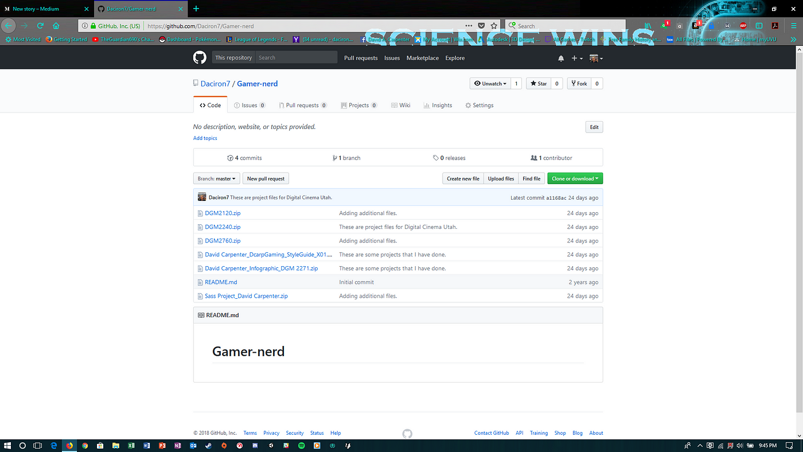Click the Adblock Plus ABP extension icon

(743, 26)
